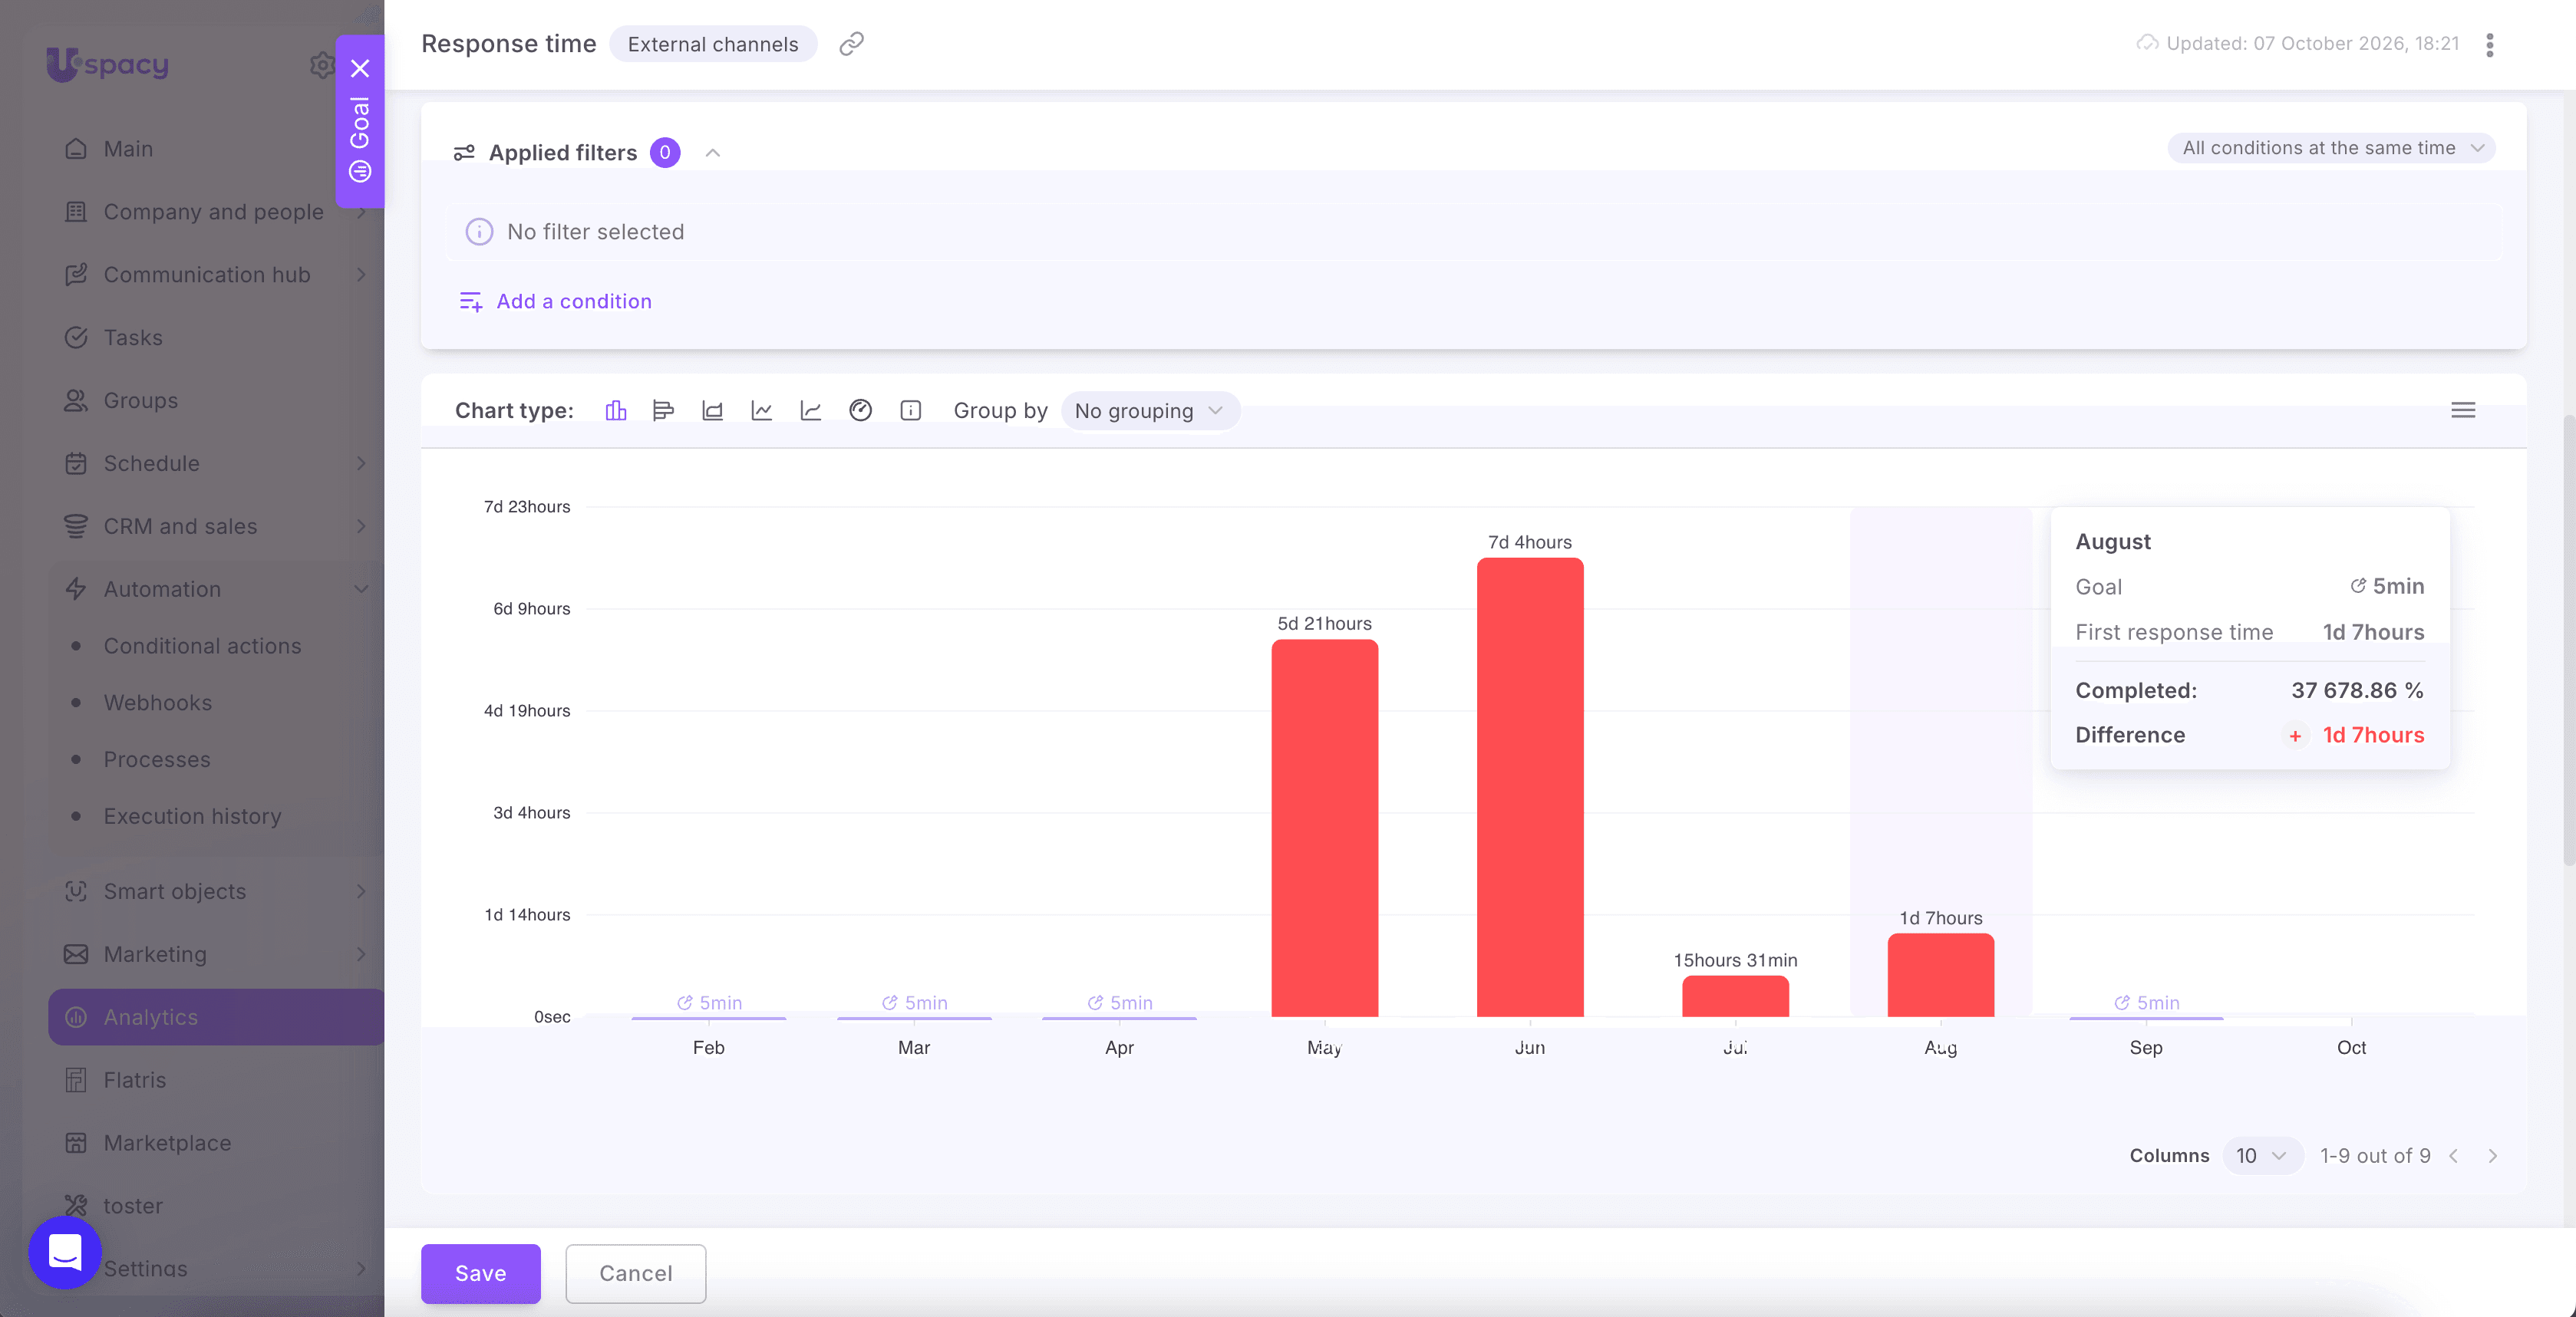Click Add a condition link

click(x=555, y=301)
